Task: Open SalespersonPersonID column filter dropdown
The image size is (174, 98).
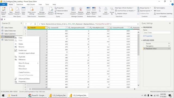Action: [88, 28]
